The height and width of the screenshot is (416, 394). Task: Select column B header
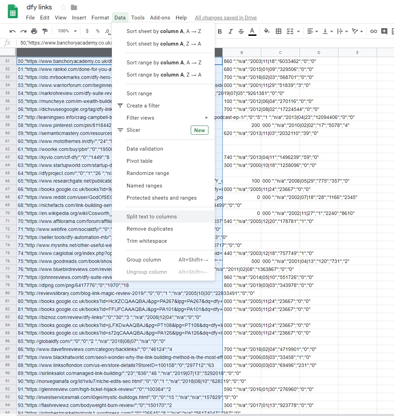pos(241,53)
